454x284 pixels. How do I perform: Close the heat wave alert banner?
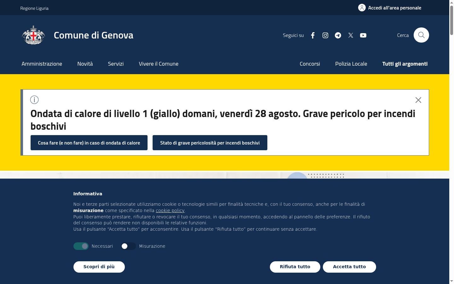418,100
